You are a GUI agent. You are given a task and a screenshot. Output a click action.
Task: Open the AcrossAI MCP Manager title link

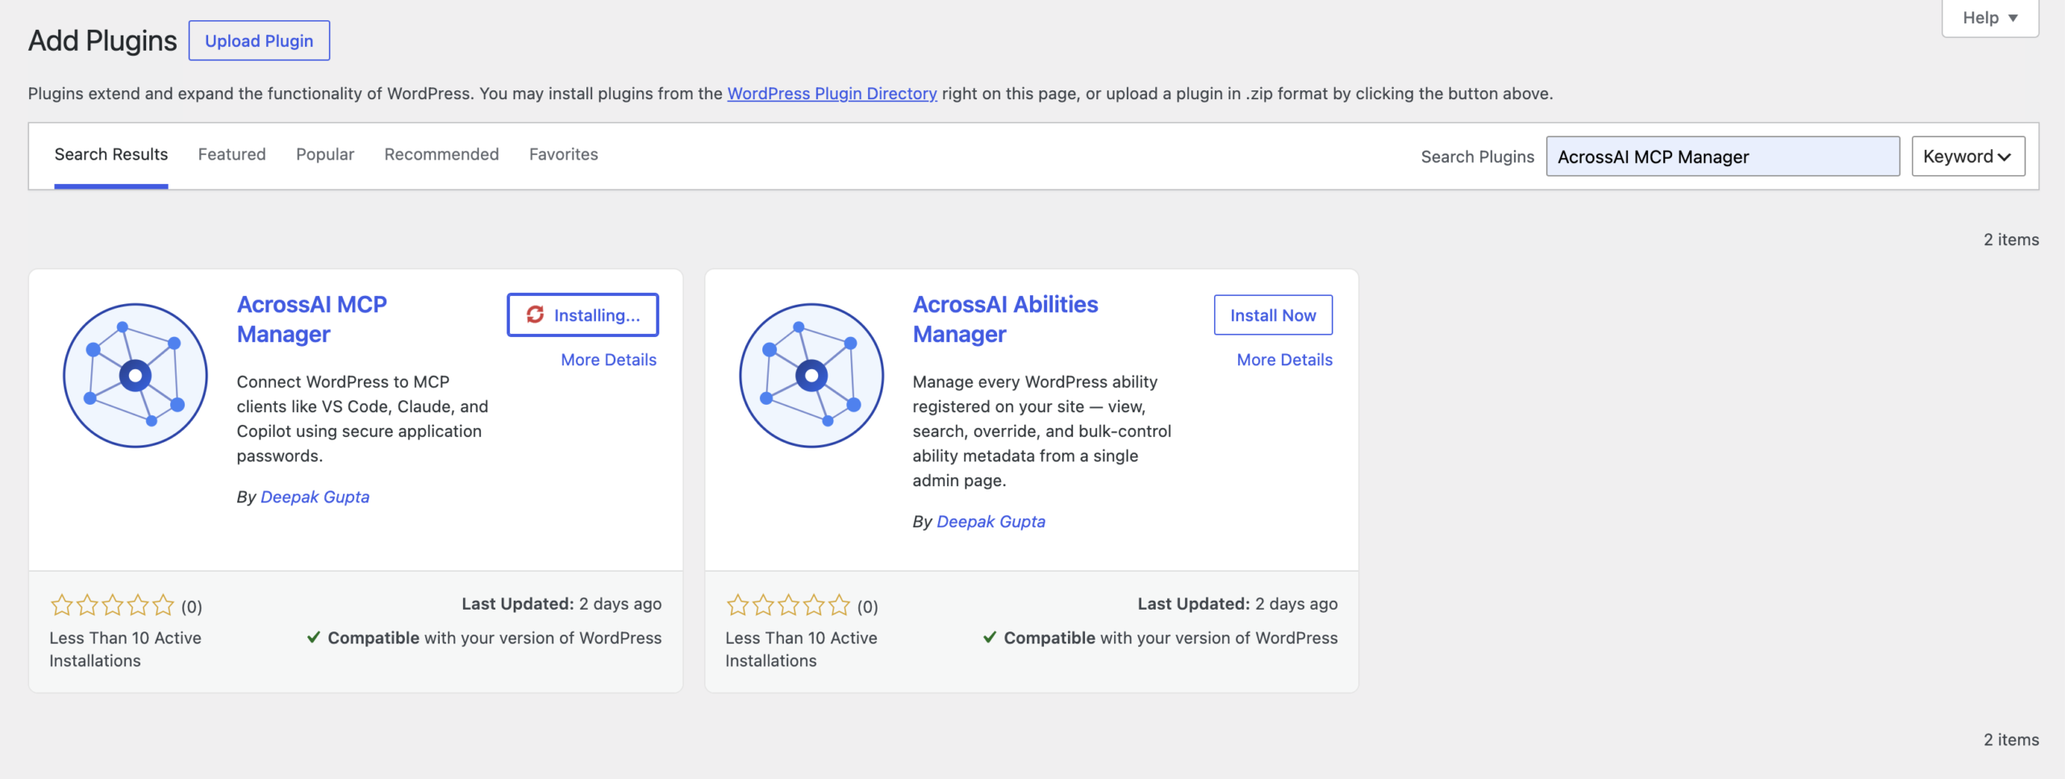point(312,319)
